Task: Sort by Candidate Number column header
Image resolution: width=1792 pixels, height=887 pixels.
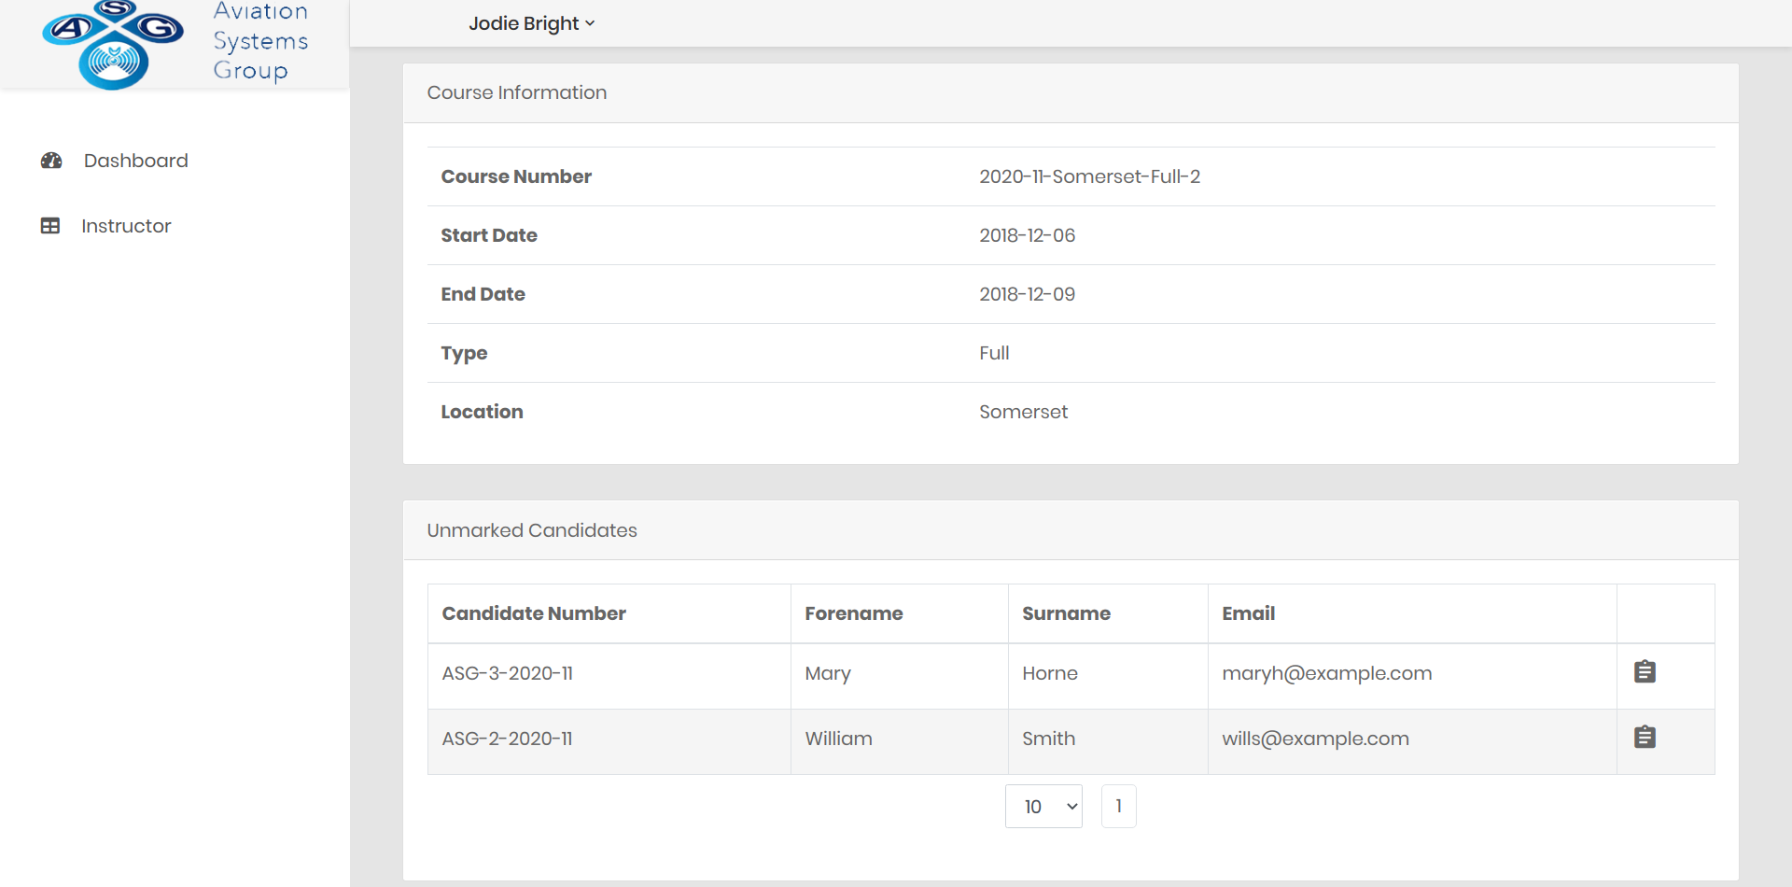Action: pyautogui.click(x=534, y=613)
